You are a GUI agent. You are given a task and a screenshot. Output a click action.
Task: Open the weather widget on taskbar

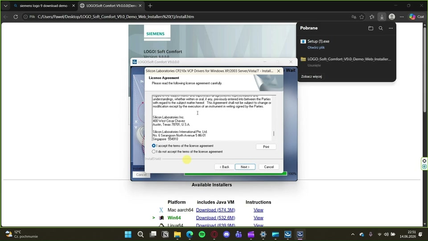tap(21, 234)
